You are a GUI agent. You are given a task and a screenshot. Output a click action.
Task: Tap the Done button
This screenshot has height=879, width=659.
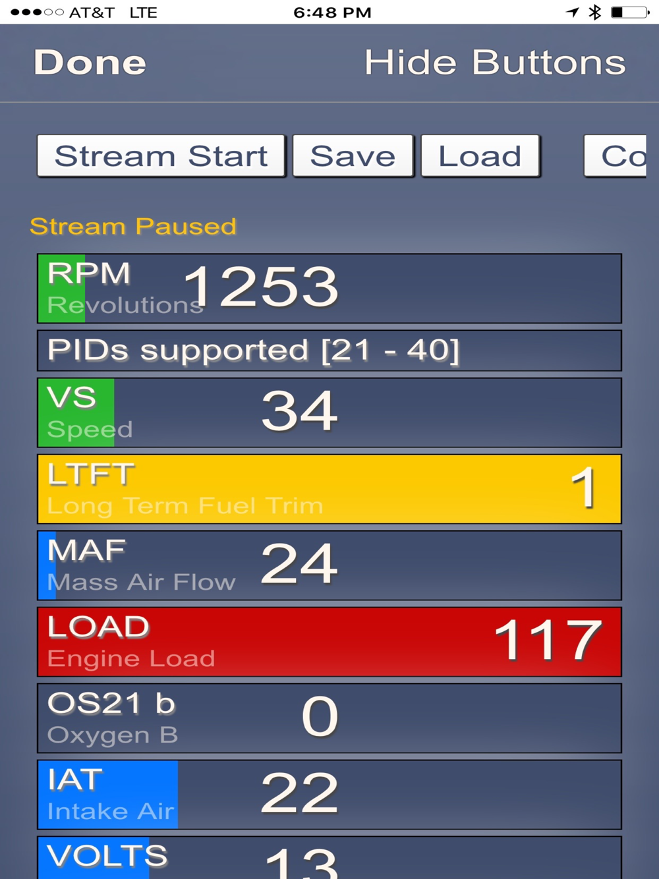point(90,63)
